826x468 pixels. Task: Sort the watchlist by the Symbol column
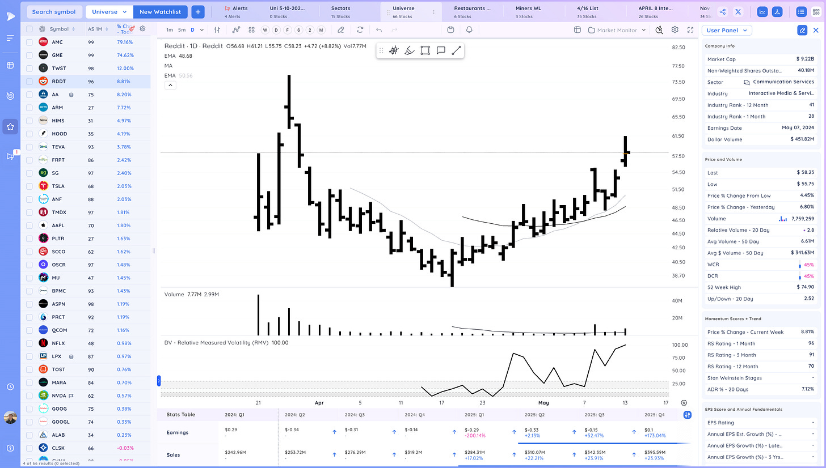click(62, 29)
